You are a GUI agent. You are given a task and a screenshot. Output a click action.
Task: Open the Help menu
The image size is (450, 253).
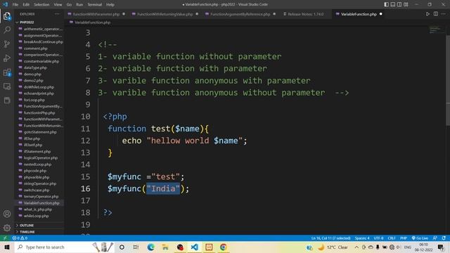tap(110, 5)
